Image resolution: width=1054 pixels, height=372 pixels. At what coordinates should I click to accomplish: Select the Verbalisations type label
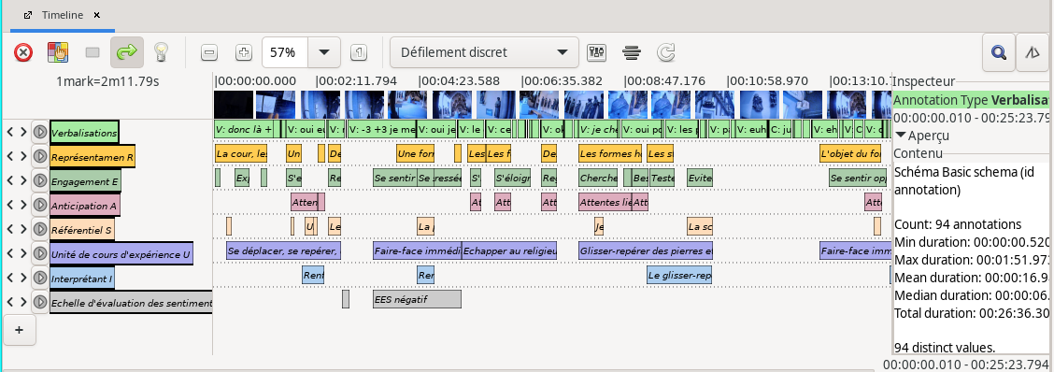84,132
